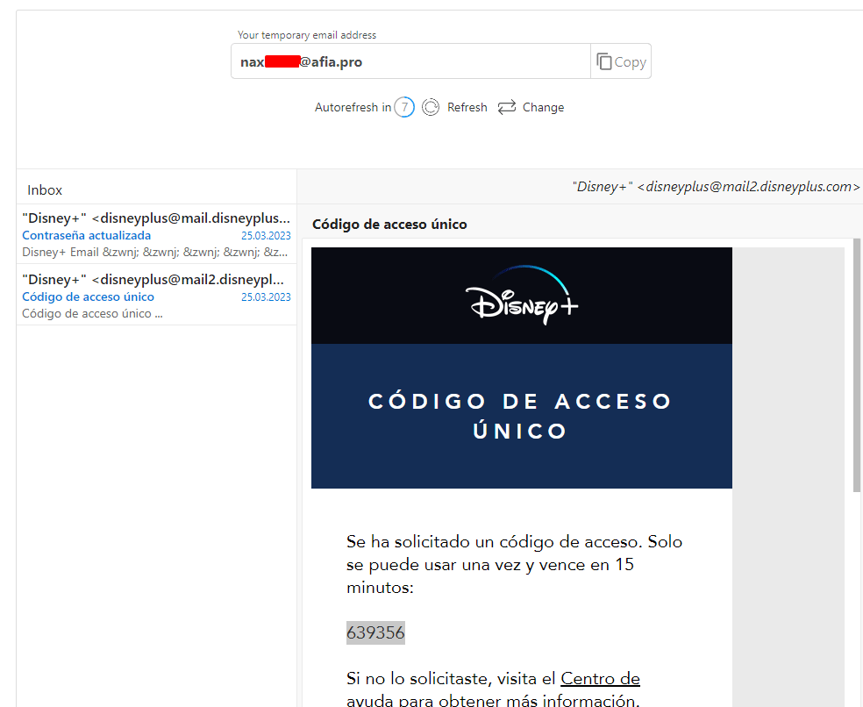Click the Copy button label
Viewport: 863px width, 707px height.
[x=631, y=62]
